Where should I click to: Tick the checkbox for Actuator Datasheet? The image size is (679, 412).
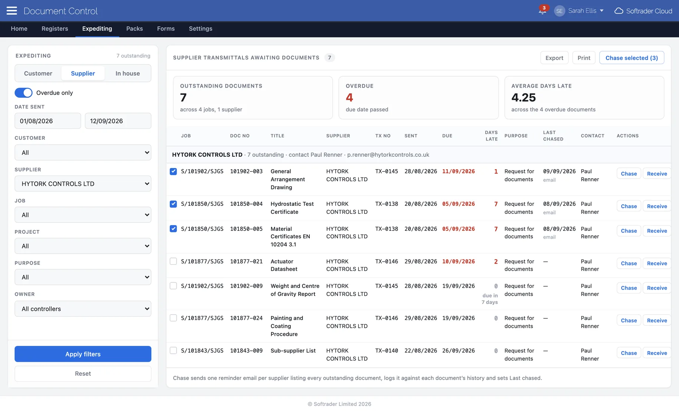click(x=173, y=261)
